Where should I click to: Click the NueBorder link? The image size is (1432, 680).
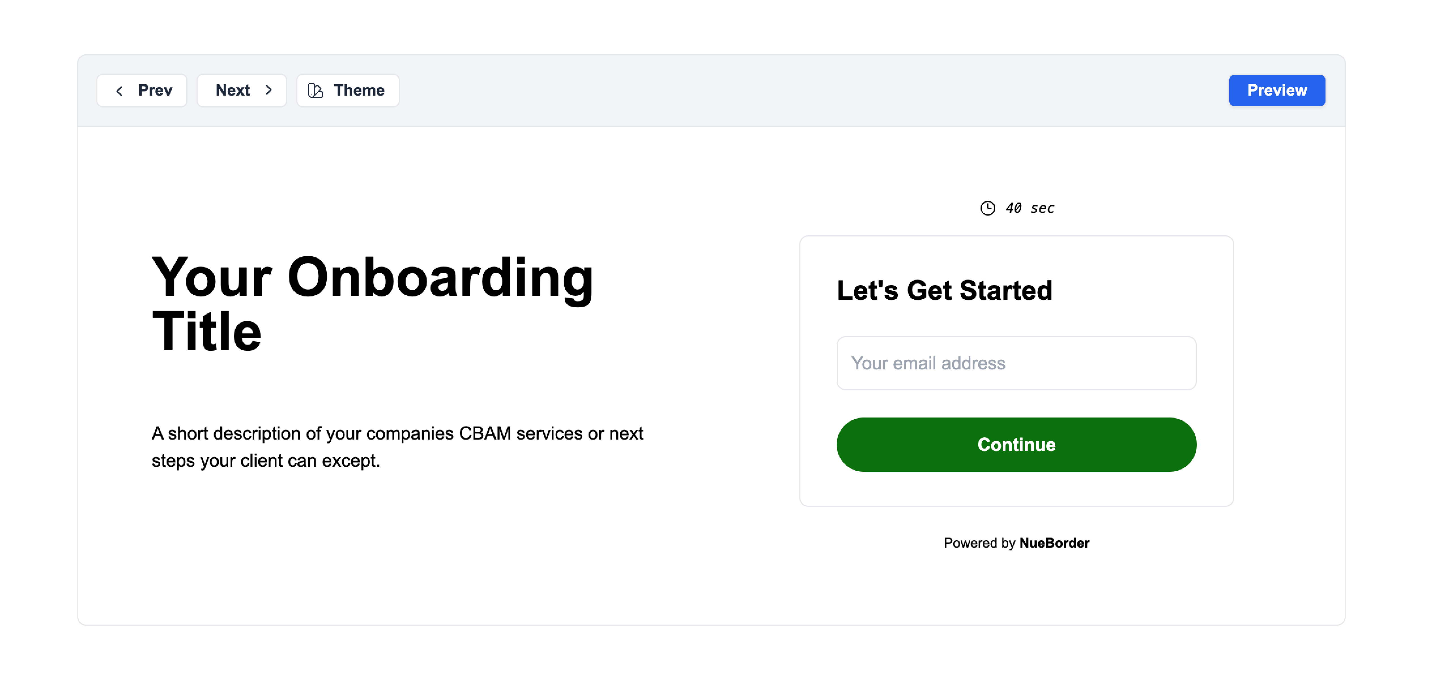1054,543
